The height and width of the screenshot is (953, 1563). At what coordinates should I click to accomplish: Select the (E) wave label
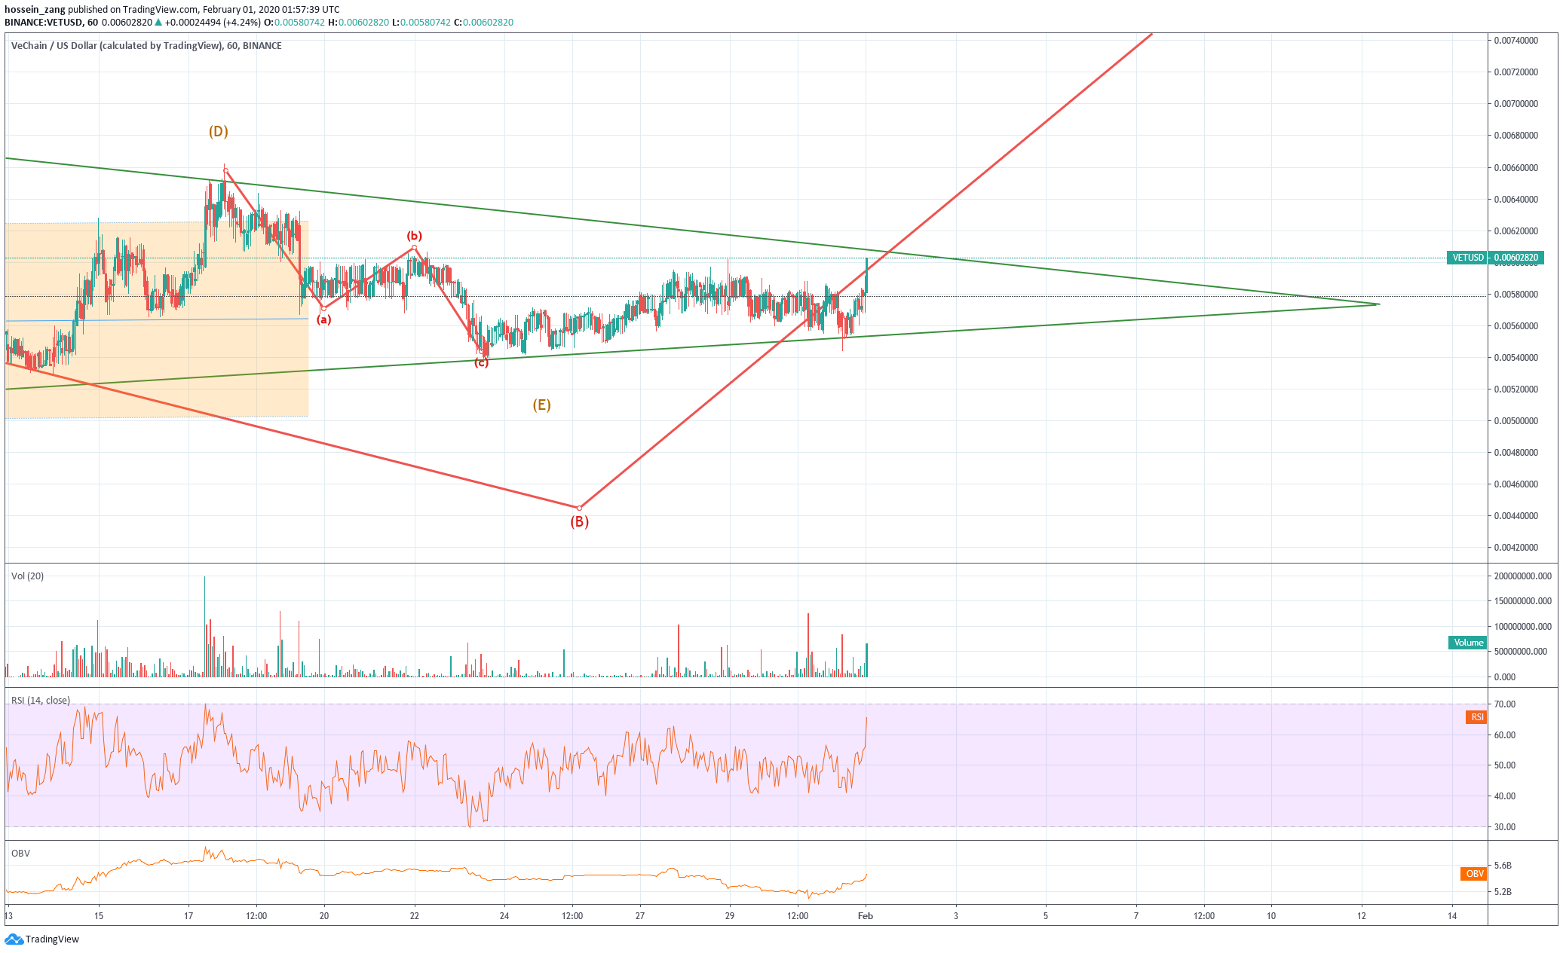[541, 405]
